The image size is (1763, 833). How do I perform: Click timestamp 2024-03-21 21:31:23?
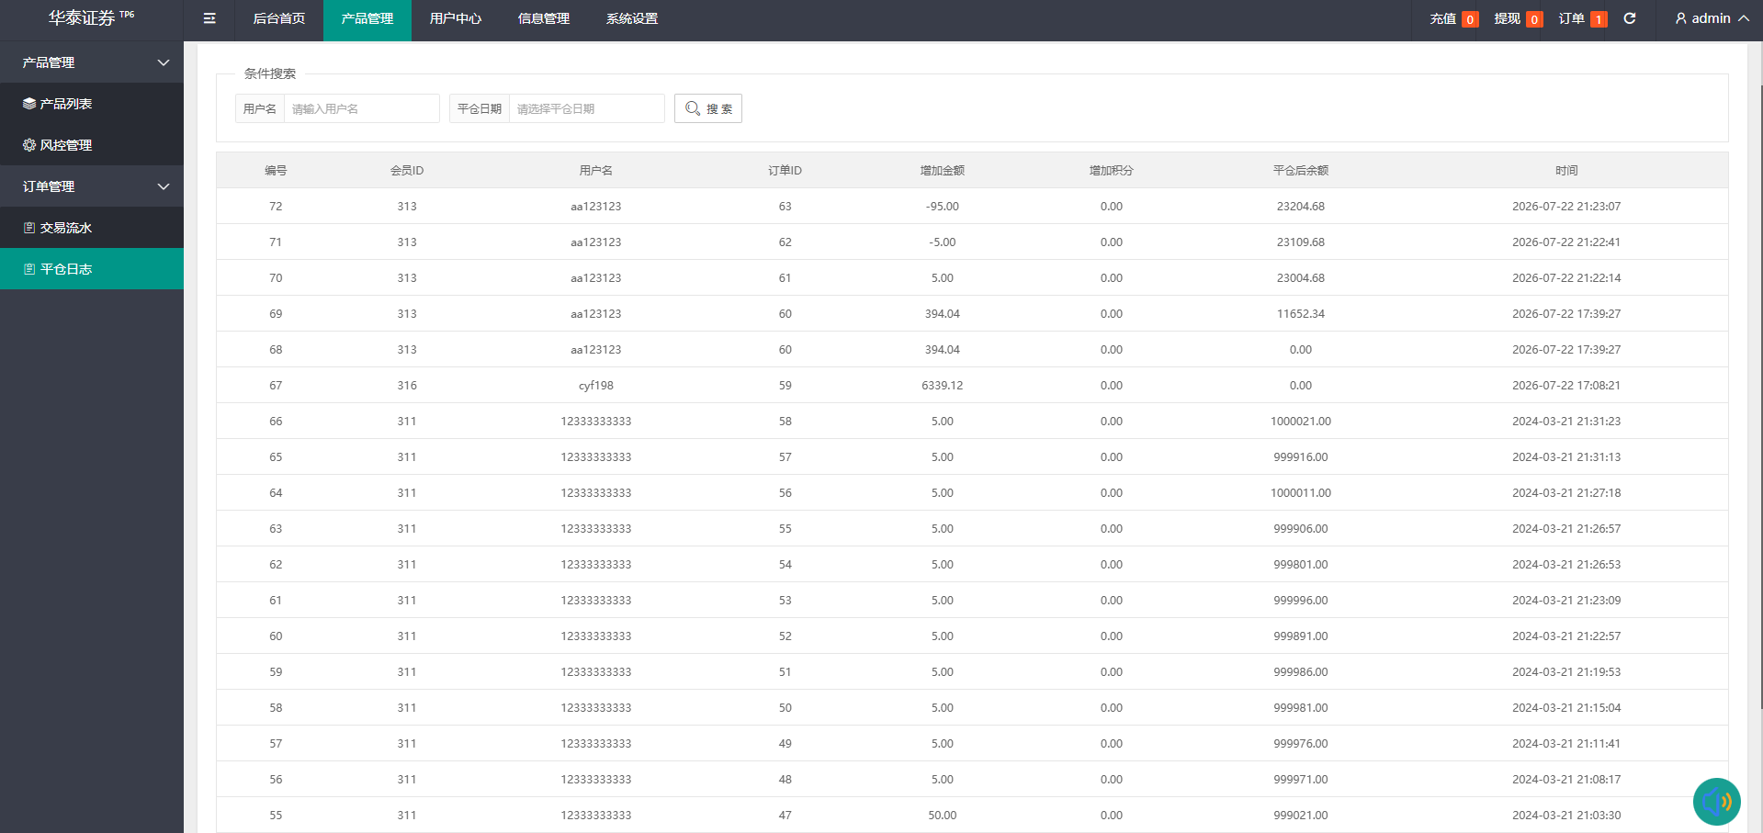click(1566, 422)
